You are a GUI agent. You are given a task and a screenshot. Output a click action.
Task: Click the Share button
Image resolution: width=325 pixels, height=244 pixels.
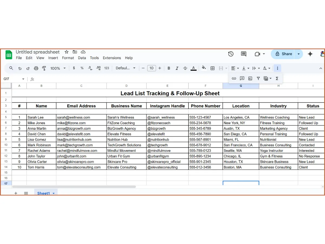pyautogui.click(x=283, y=54)
